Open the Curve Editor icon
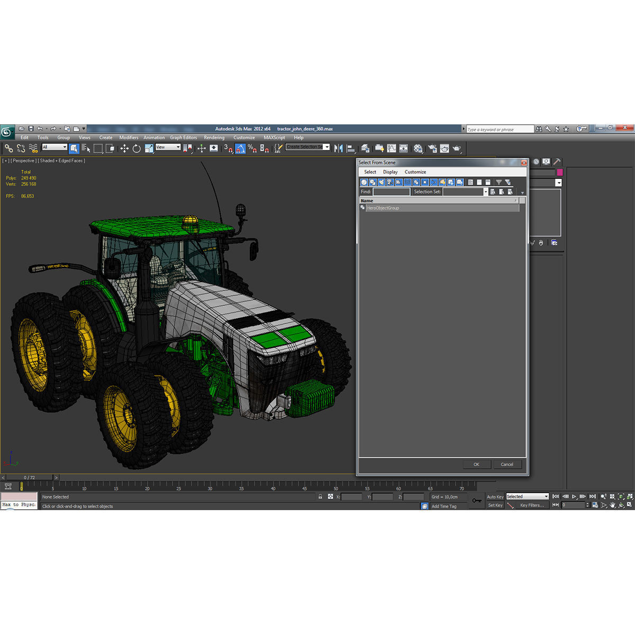 (392, 148)
